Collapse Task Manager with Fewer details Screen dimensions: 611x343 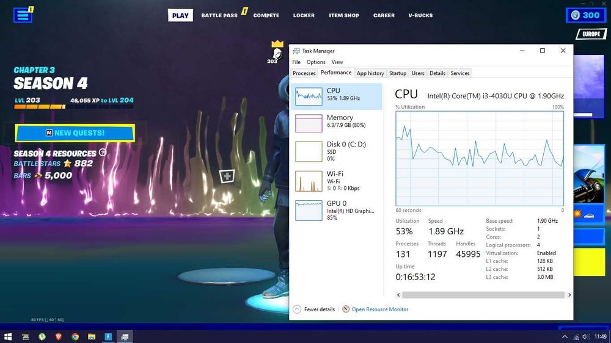(x=314, y=309)
